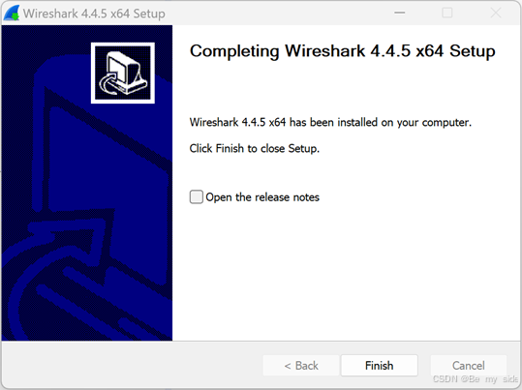522x390 pixels.
Task: Click empty footer area left of Back button
Action: (134, 366)
